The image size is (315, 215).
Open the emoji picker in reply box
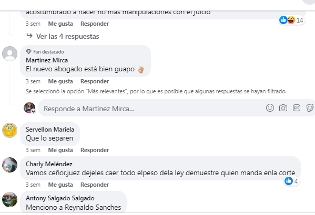click(x=270, y=108)
